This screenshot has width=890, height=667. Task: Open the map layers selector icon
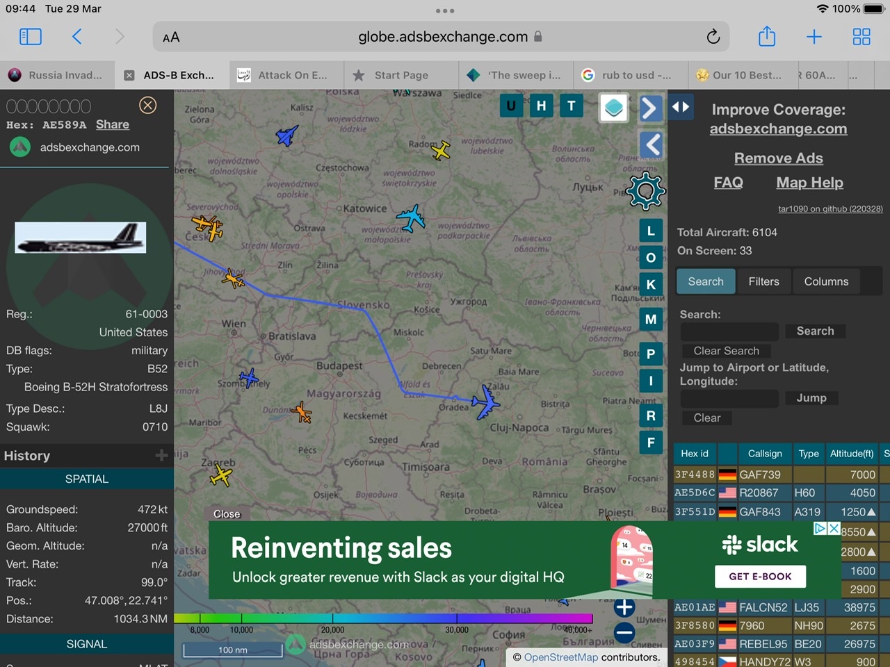[x=614, y=108]
